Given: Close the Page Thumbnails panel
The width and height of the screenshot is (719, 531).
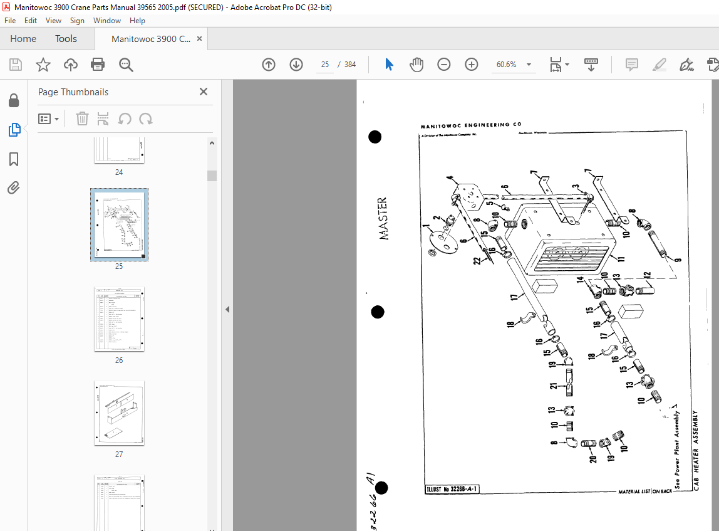Looking at the screenshot, I should coord(204,92).
